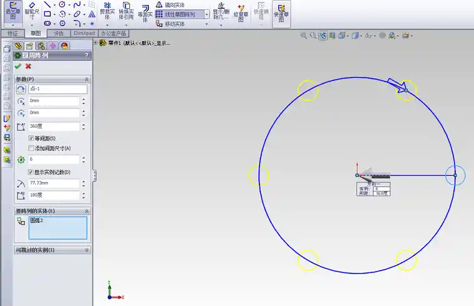Click Repair Sketch (修复草图) tool
Image resolution: width=474 pixels, height=306 pixels.
[241, 12]
